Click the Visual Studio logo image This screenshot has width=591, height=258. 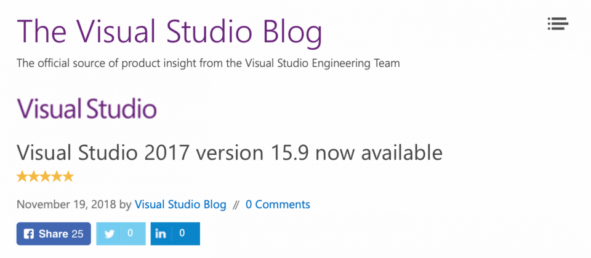click(x=87, y=109)
